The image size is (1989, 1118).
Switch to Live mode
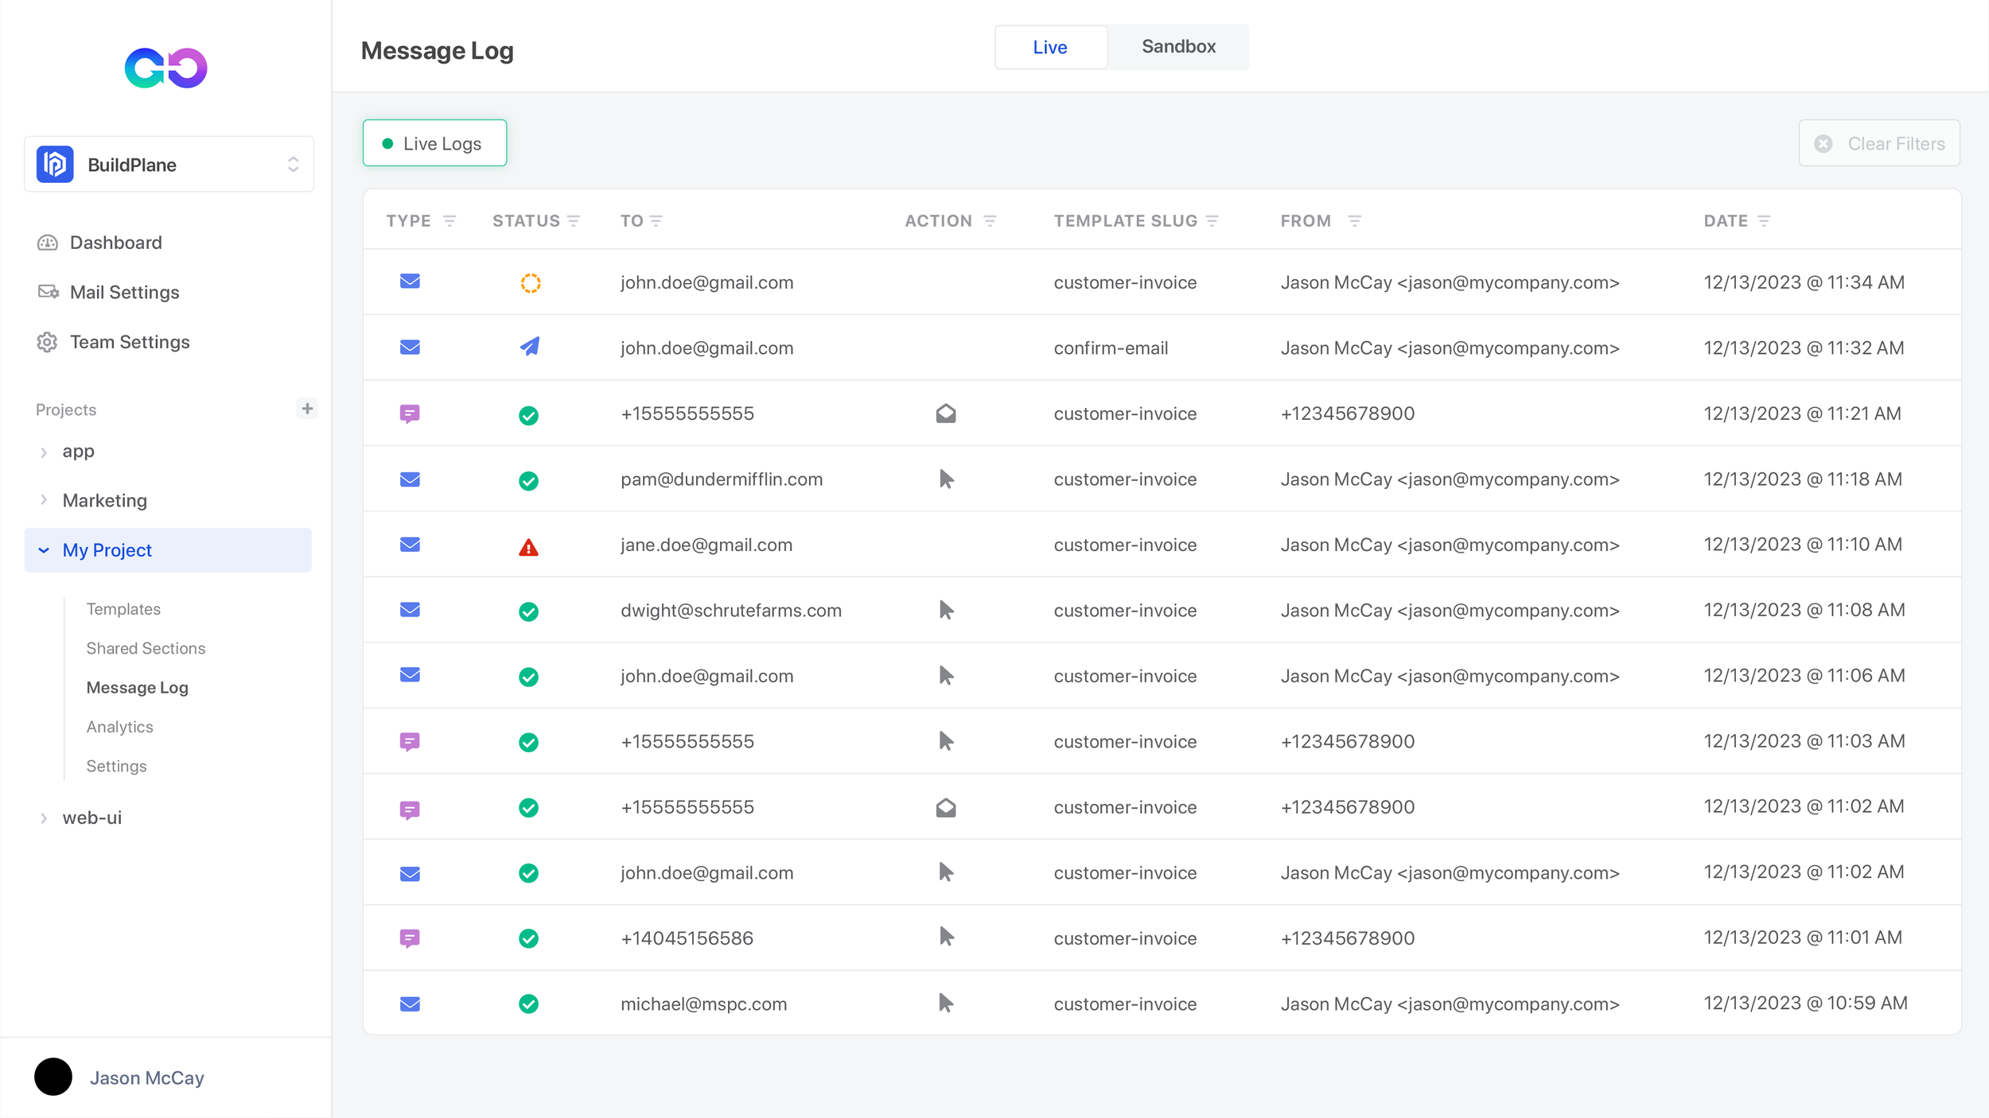coord(1050,48)
